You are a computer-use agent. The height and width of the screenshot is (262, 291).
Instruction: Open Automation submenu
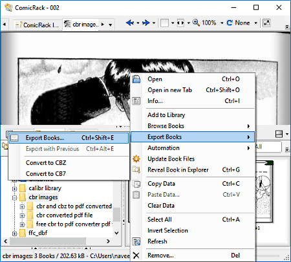(x=193, y=148)
